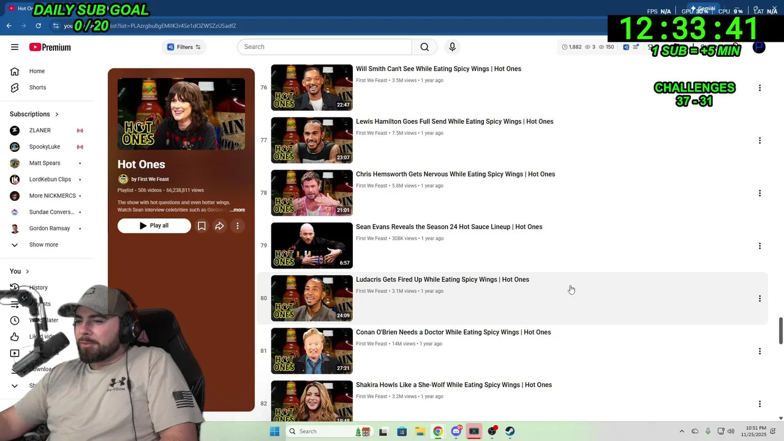Open options menu for Will Smith video
Viewport: 784px width, 441px height.
(759, 88)
